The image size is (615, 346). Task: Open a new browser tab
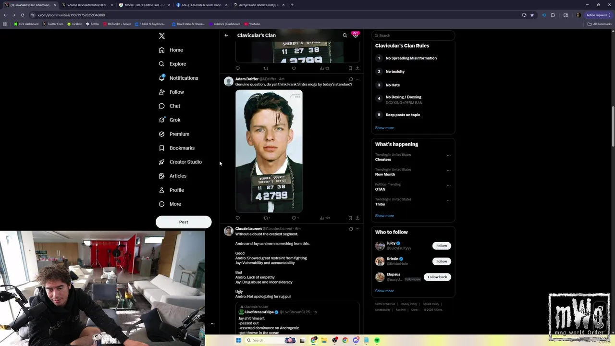292,5
